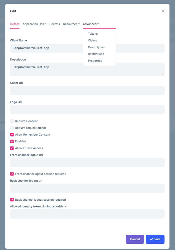Screen dimensions: 175x250
Task: Choose Restrictions from the Advanced menu
Action: coord(96,54)
